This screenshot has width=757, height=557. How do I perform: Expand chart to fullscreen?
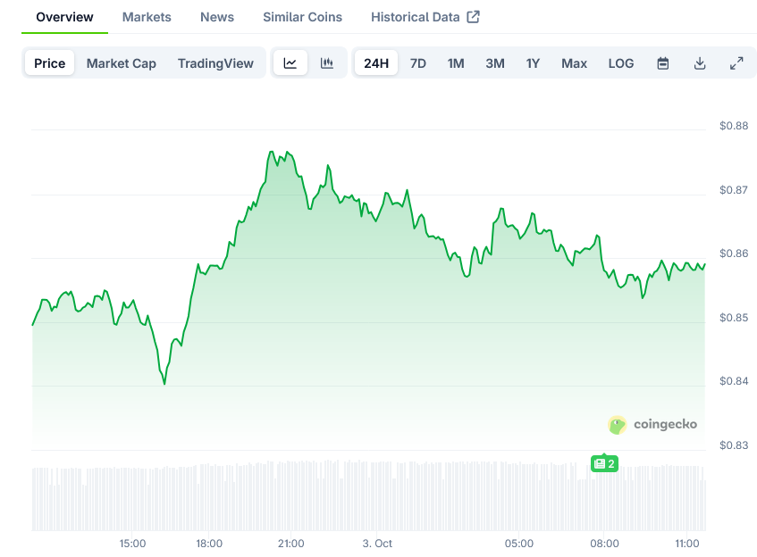(x=736, y=63)
